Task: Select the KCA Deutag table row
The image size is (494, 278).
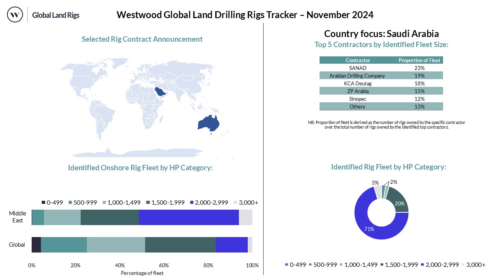Action: pos(381,83)
